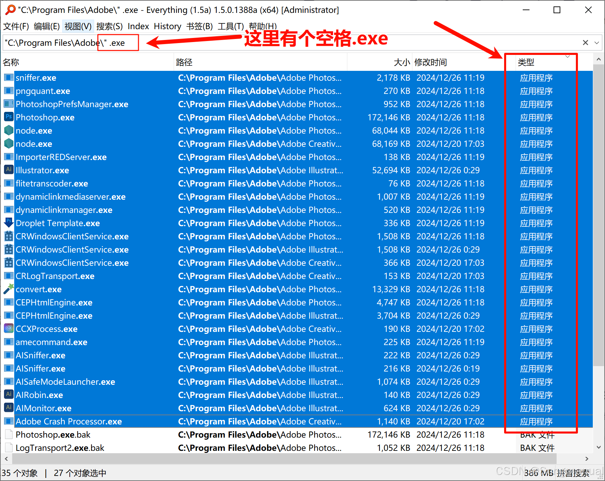Click the dynamiclinkmanager.exe file icon
605x481 pixels.
[9, 210]
